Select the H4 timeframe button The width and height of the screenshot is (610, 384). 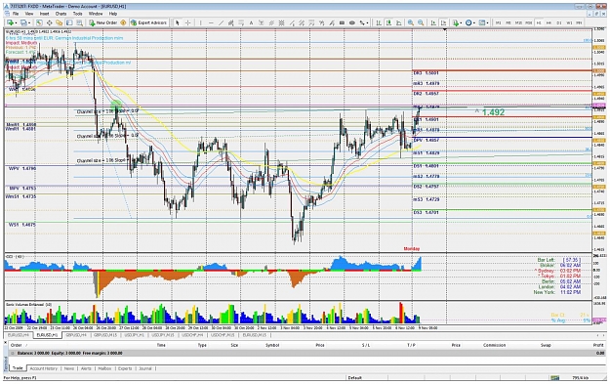549,22
